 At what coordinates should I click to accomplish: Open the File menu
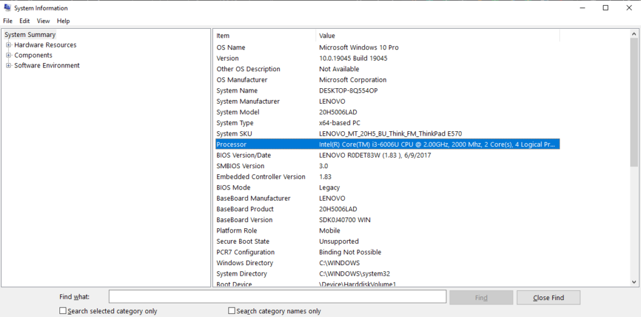[x=8, y=21]
